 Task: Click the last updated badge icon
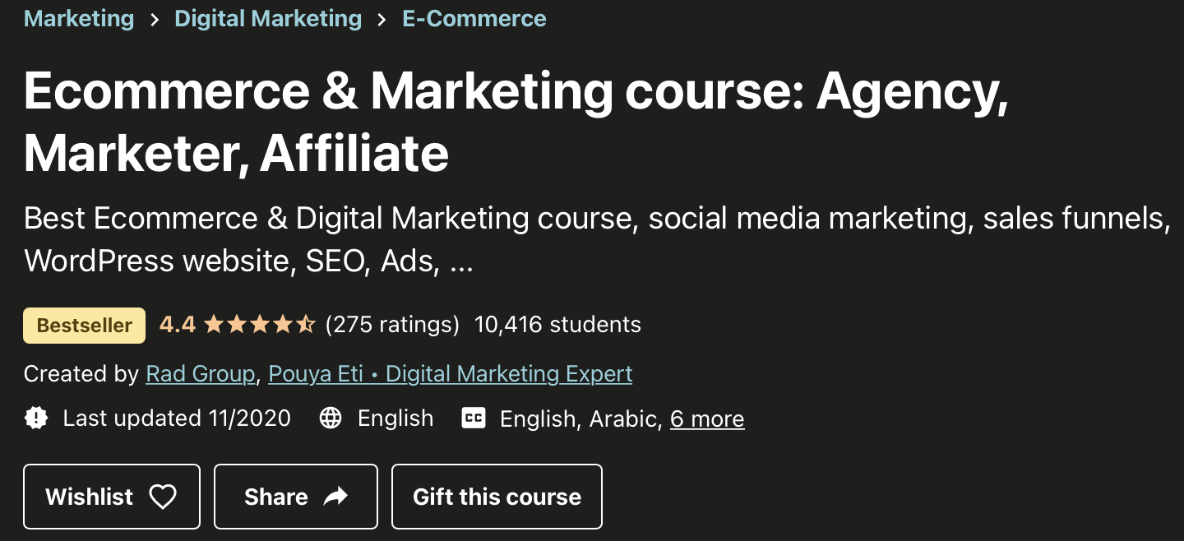pyautogui.click(x=36, y=418)
